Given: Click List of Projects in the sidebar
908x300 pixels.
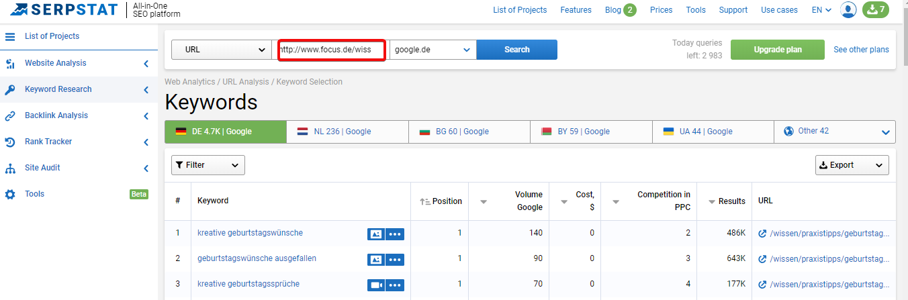Looking at the screenshot, I should (x=52, y=36).
